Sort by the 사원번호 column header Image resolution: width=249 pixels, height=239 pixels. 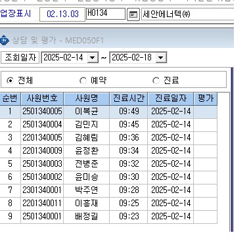click(x=42, y=98)
